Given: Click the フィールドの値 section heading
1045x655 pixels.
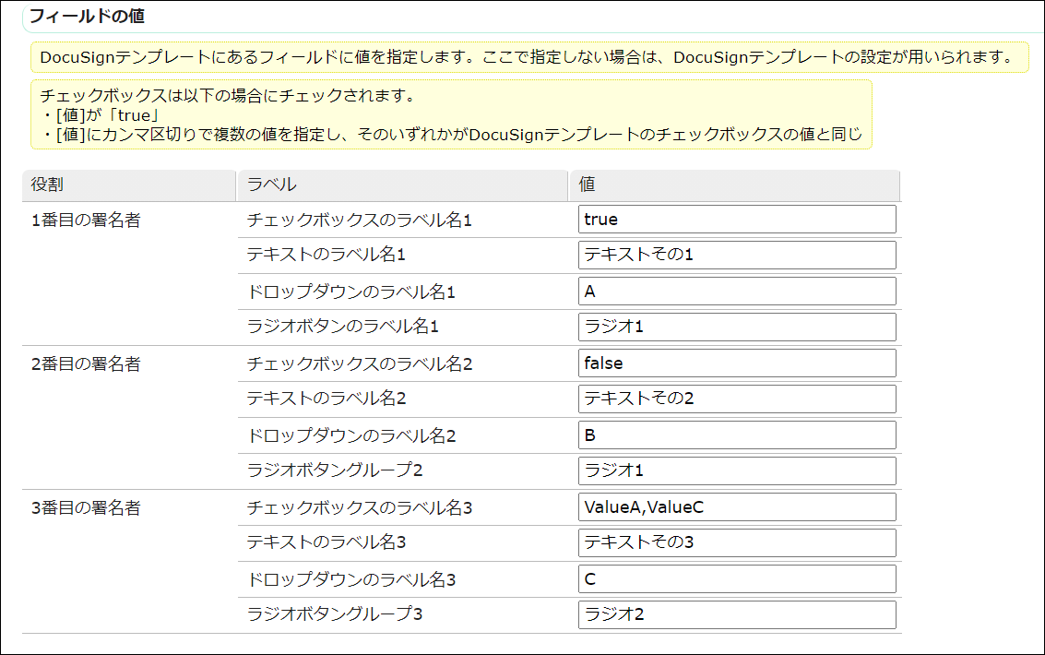Looking at the screenshot, I should pos(87,17).
